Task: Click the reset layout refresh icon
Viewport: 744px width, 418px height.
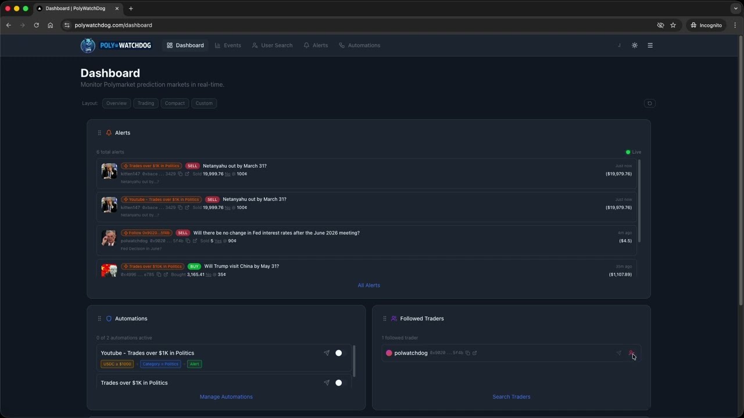Action: 650,103
